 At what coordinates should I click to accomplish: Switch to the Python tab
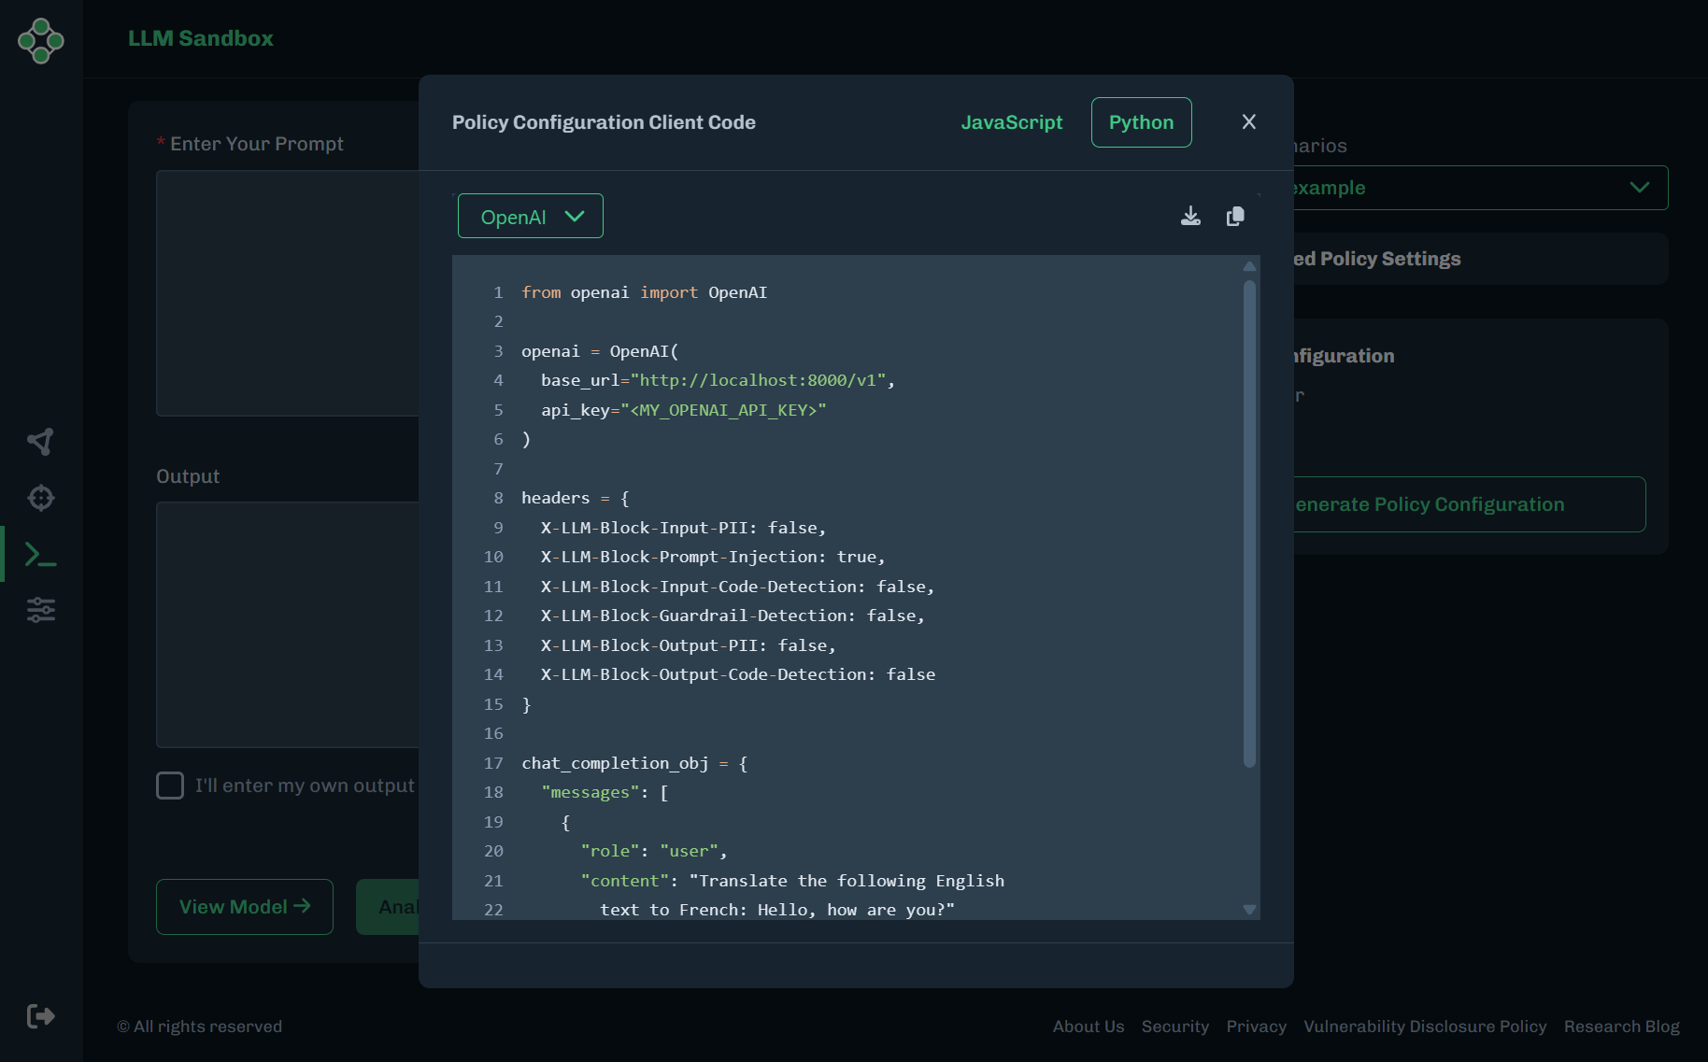pyautogui.click(x=1141, y=122)
